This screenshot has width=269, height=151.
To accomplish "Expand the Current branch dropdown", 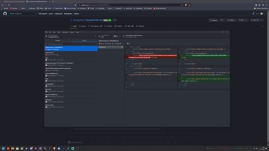I will point(110,36).
